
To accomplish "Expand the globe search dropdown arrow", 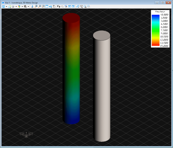I will [x=28, y=7].
